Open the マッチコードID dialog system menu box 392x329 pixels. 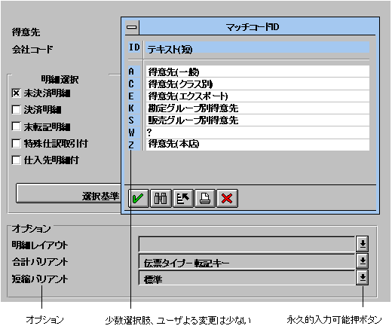[132, 27]
